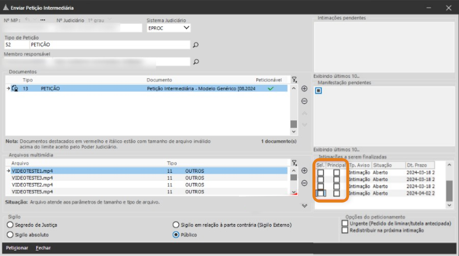Choose the Sigilo absoluto radio option
The height and width of the screenshot is (256, 459).
[9, 235]
